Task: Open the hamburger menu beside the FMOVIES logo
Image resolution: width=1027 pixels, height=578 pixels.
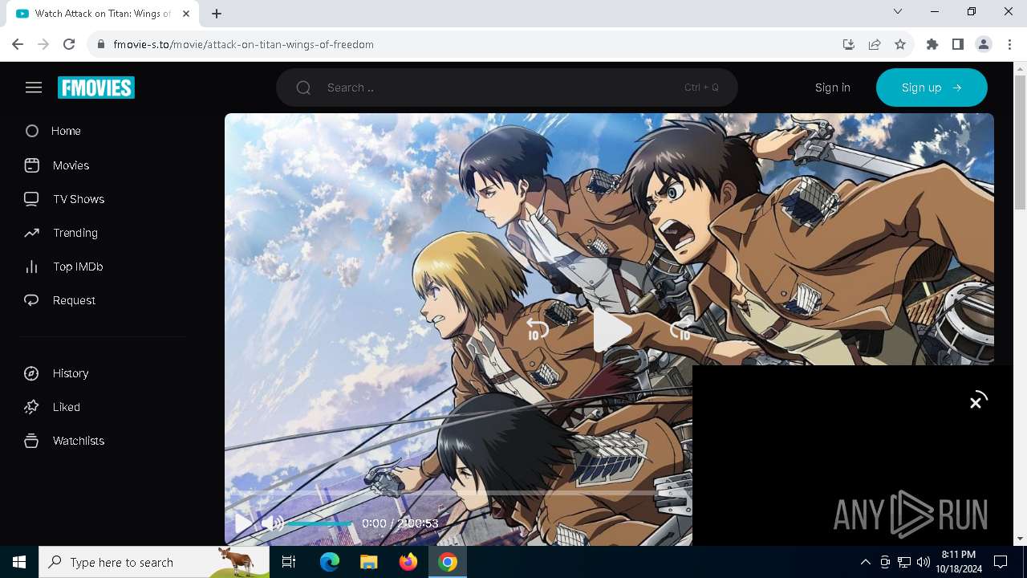Action: pyautogui.click(x=33, y=88)
